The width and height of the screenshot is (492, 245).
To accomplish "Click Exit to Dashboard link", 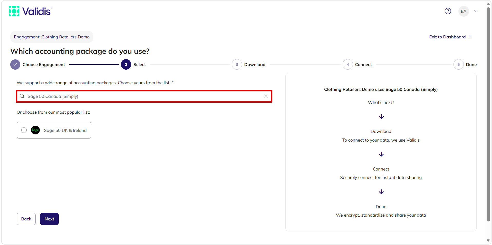I will tap(450, 37).
